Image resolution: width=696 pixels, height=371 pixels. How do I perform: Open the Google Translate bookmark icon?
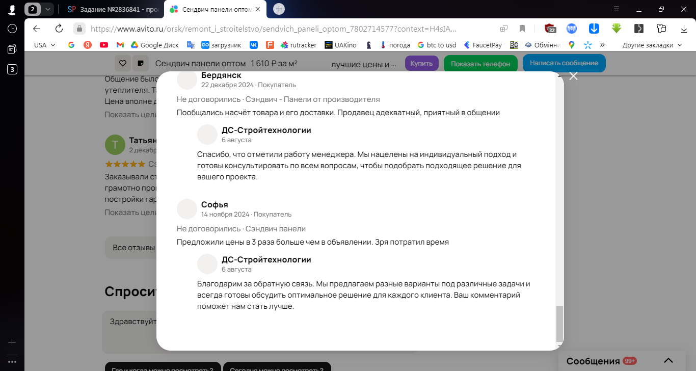[x=191, y=45]
